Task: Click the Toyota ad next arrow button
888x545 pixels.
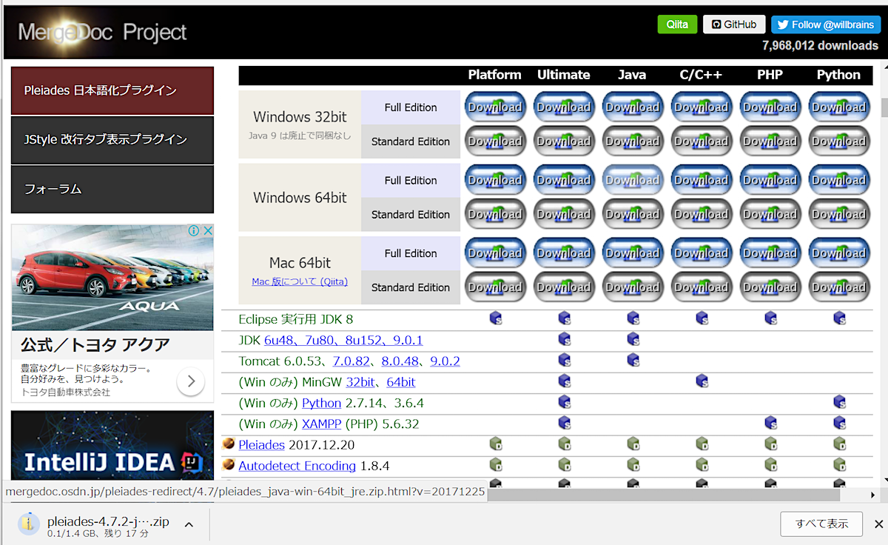Action: [191, 381]
